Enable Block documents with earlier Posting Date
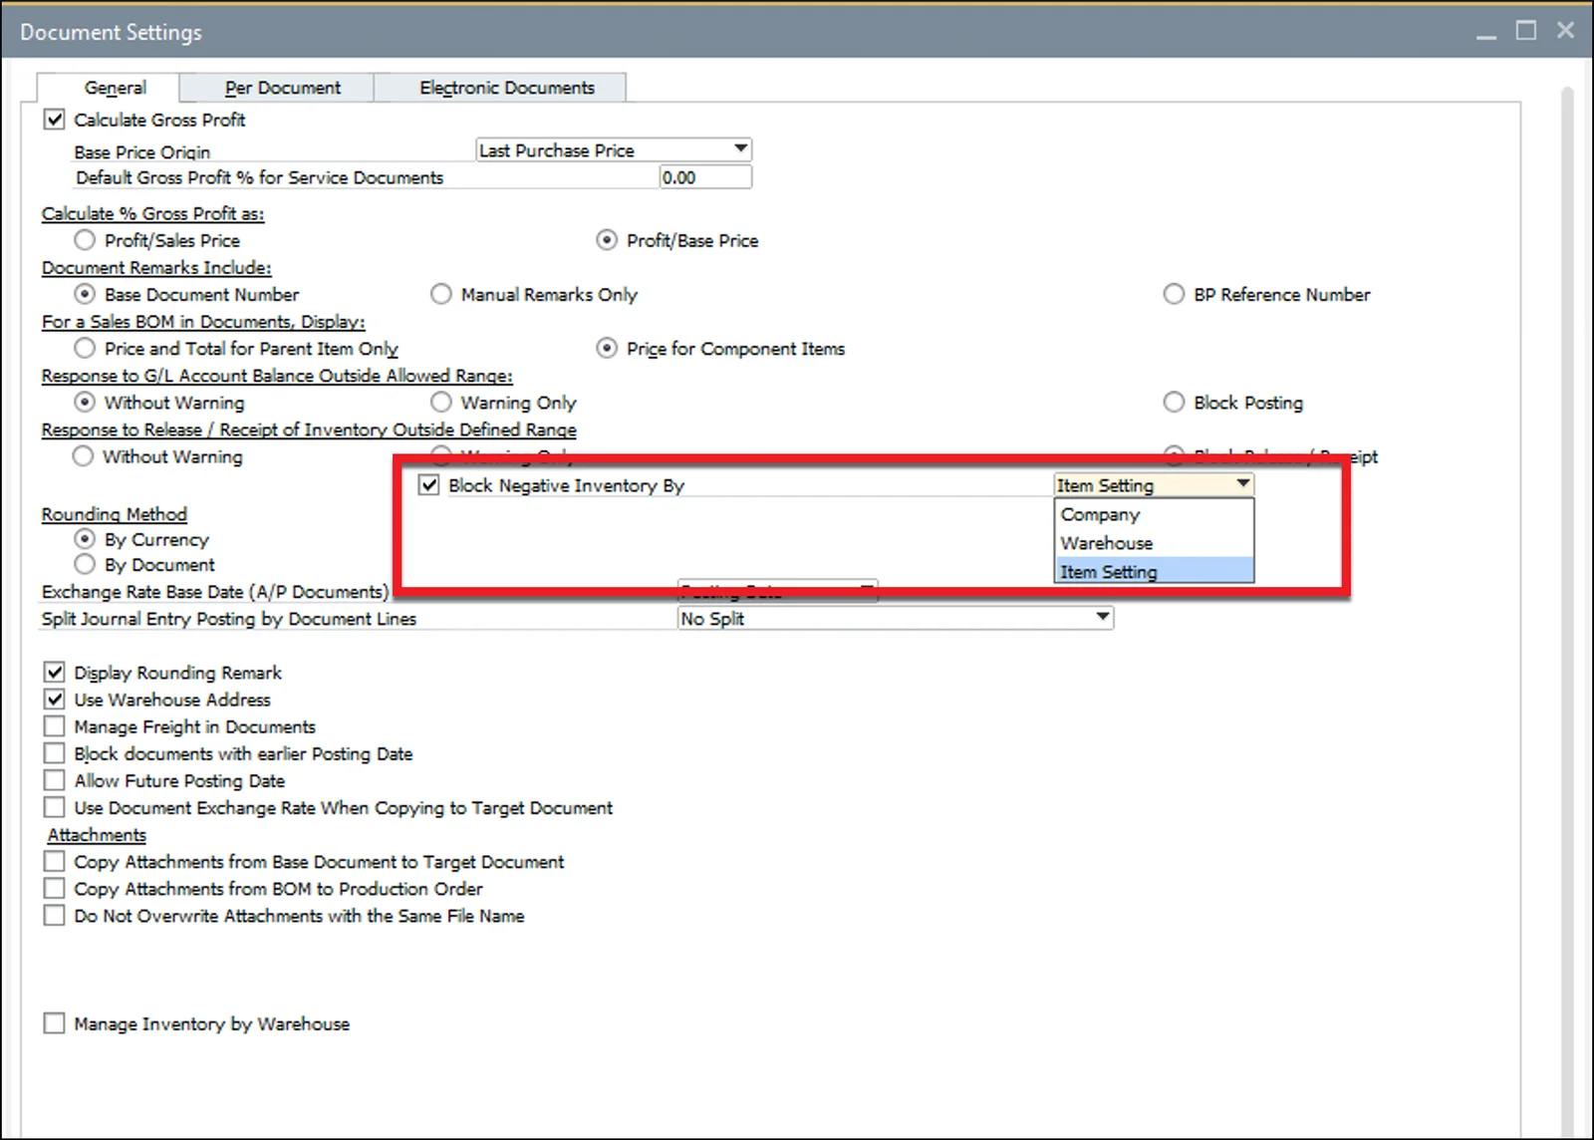This screenshot has height=1140, width=1594. pos(55,753)
